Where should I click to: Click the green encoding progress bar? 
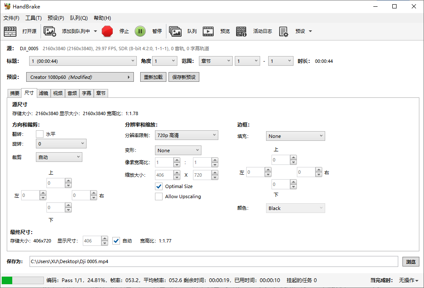tap(22, 280)
